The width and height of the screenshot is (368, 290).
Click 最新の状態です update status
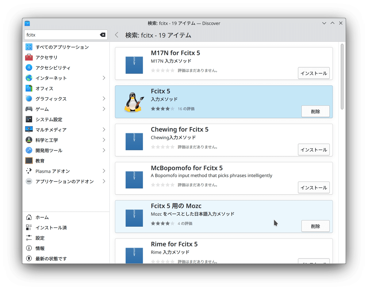(x=66, y=258)
